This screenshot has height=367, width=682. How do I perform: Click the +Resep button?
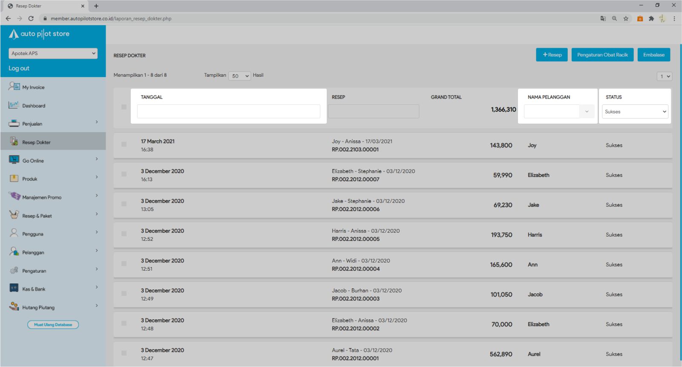[552, 55]
